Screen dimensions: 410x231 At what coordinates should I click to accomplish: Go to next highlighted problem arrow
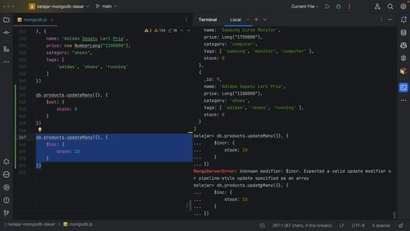click(188, 30)
